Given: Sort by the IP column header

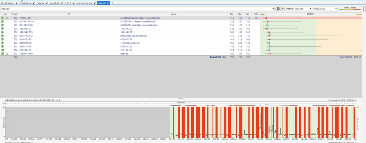Looking at the screenshot, I should (x=69, y=14).
